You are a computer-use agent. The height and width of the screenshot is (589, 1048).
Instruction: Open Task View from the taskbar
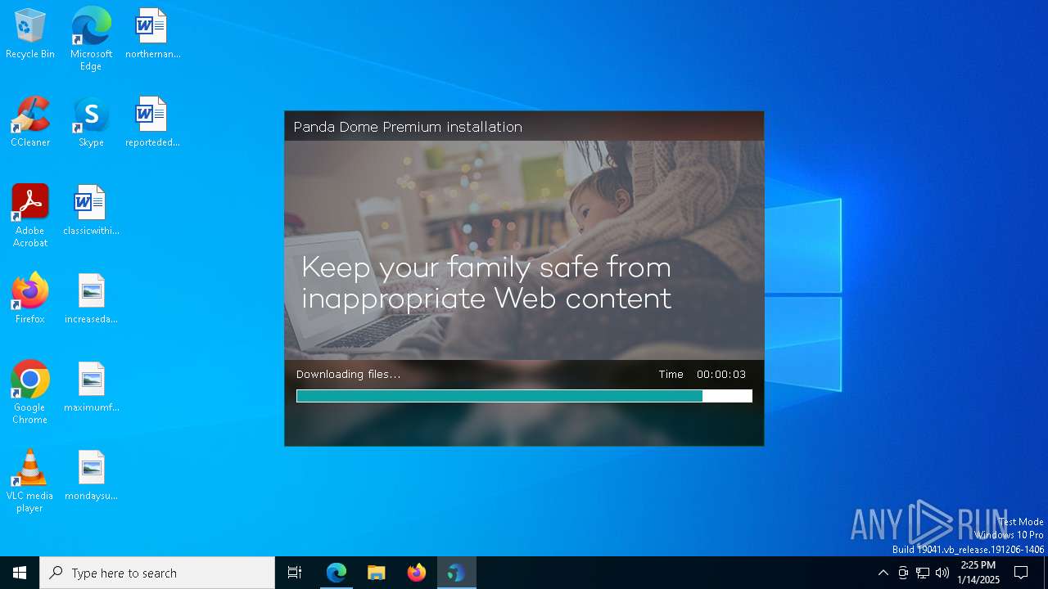point(295,573)
